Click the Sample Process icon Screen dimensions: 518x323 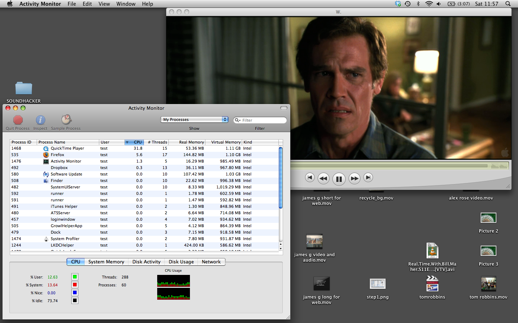(x=66, y=120)
